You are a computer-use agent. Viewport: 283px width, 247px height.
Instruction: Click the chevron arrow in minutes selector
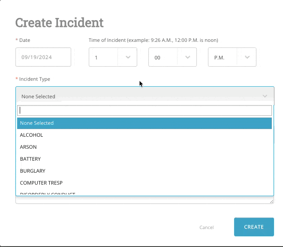point(188,57)
